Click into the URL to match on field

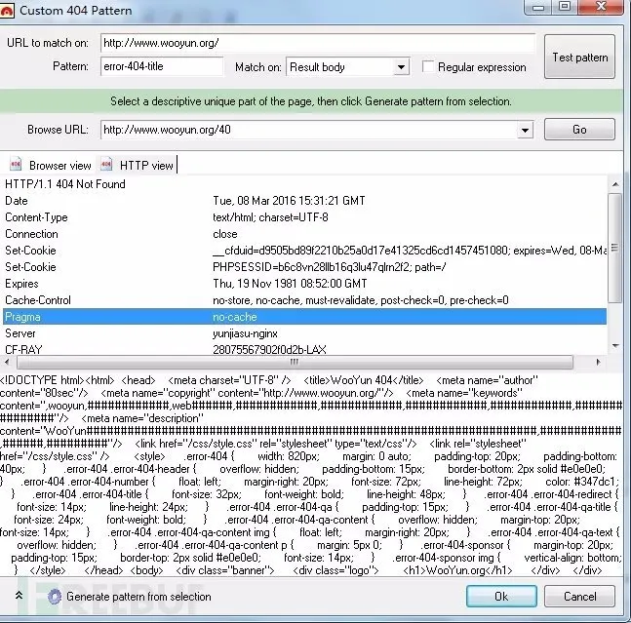tap(318, 43)
